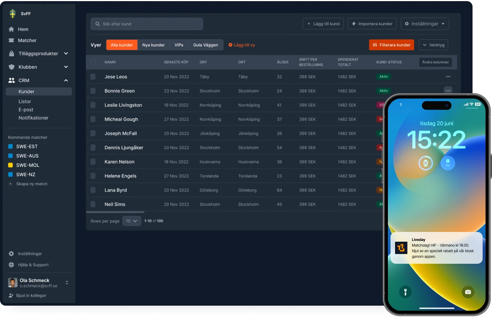The image size is (492, 318).
Task: Click the Hem home icon in sidebar
Action: click(11, 29)
